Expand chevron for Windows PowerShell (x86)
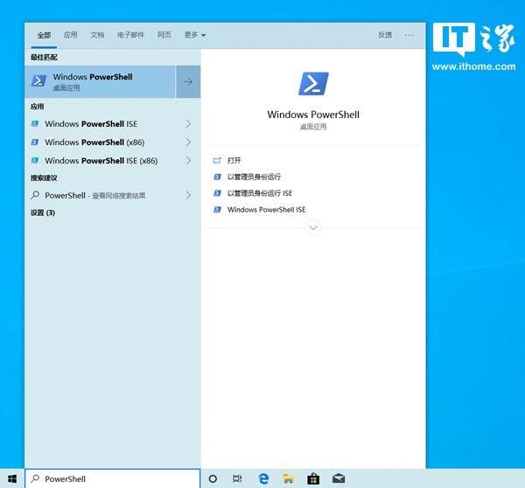 pos(188,143)
